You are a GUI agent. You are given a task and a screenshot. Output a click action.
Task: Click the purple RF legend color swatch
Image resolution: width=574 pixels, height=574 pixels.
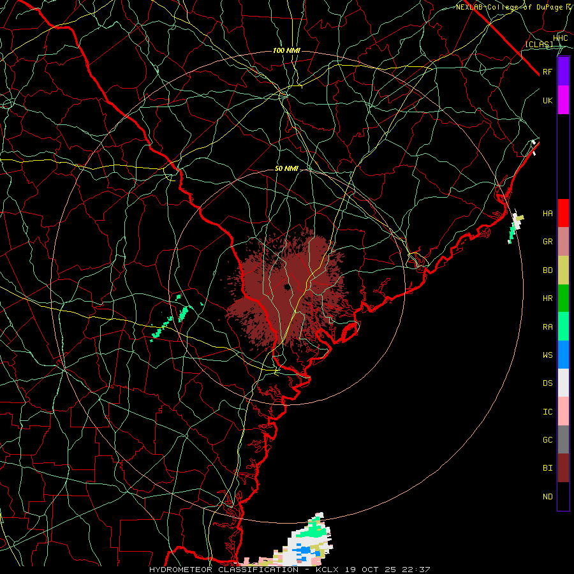pos(563,71)
